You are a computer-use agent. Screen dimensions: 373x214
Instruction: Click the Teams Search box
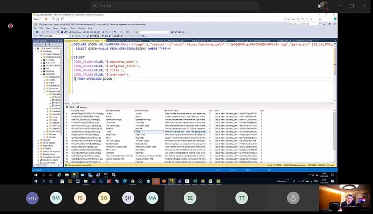coord(175,6)
